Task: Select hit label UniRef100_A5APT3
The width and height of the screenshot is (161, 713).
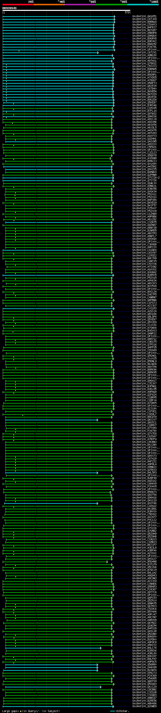Action: click(144, 83)
